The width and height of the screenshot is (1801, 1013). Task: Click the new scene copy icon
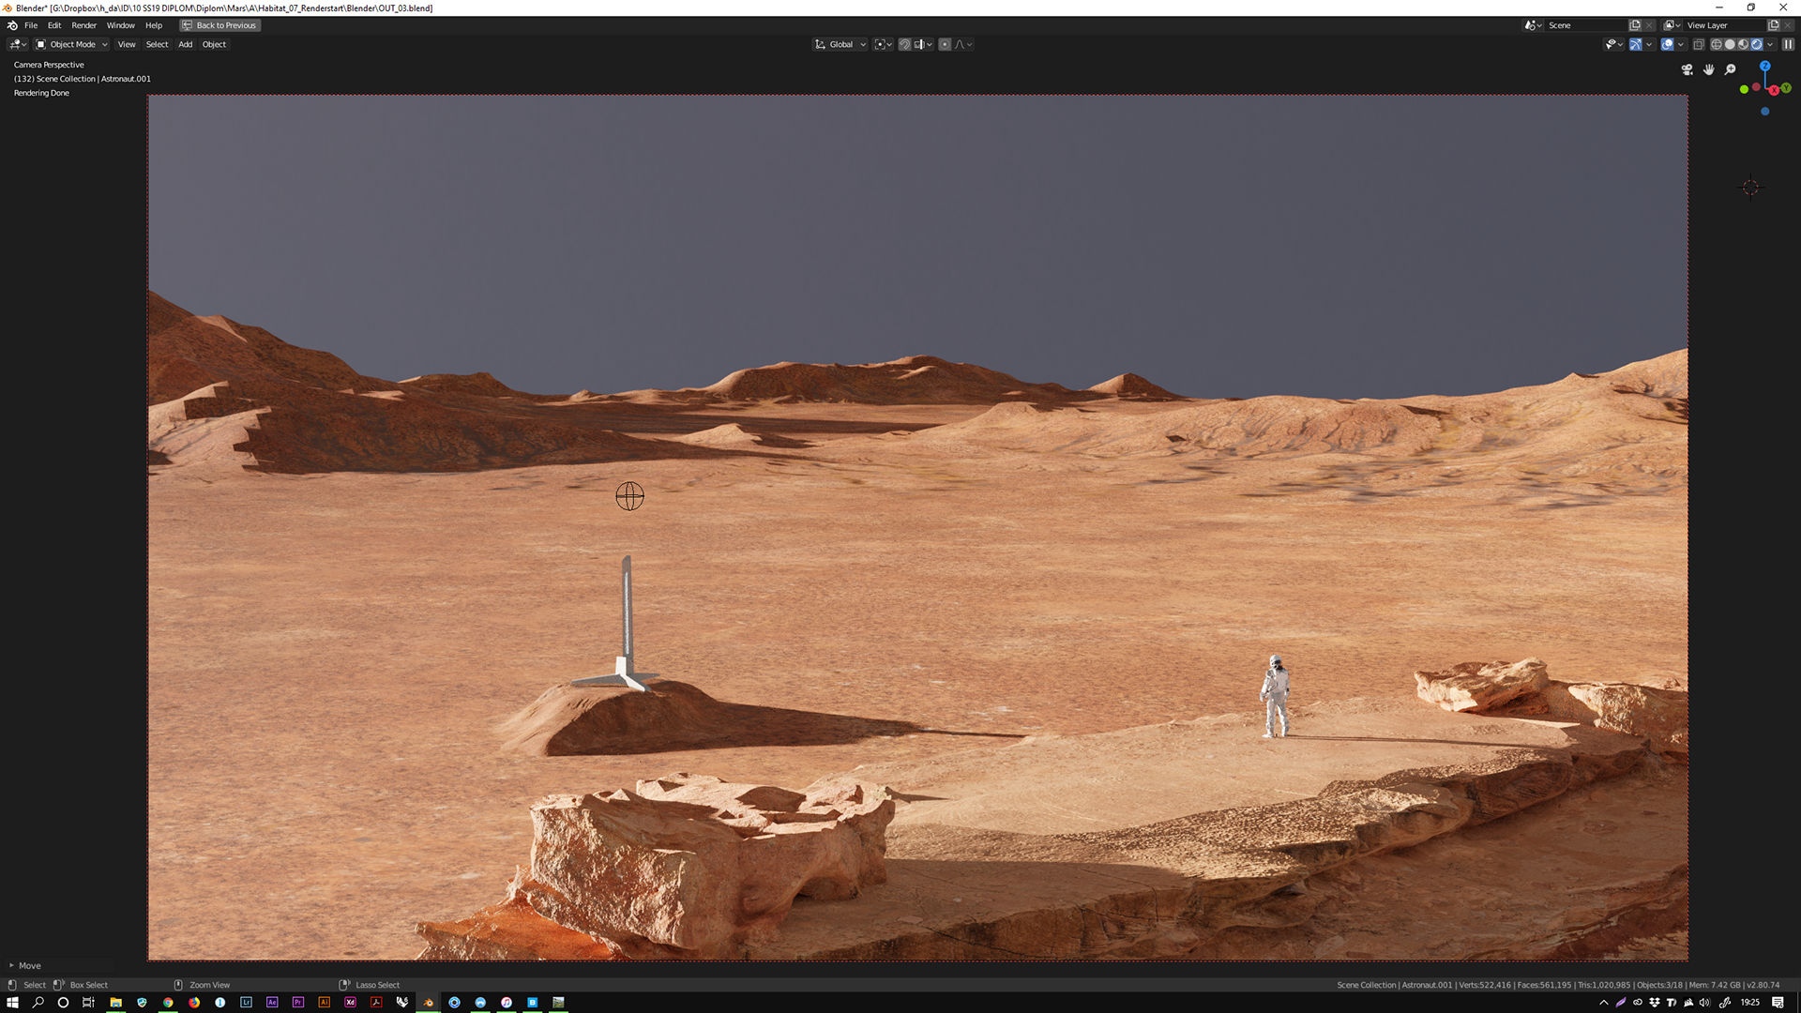(1635, 25)
